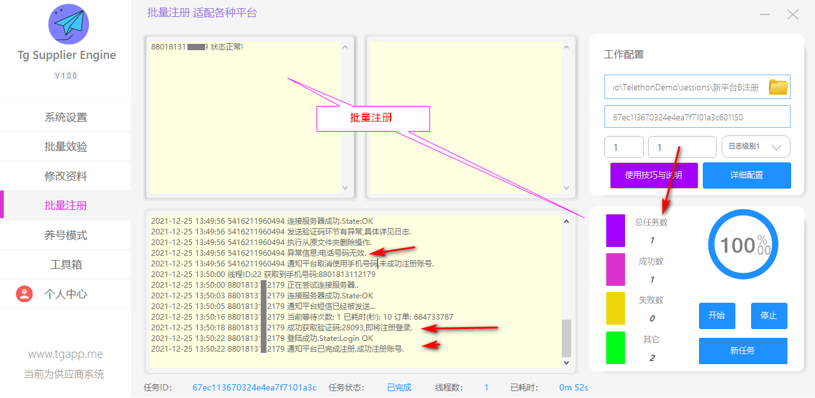Select 修改资料 from the sidebar
This screenshot has width=815, height=398.
66,176
